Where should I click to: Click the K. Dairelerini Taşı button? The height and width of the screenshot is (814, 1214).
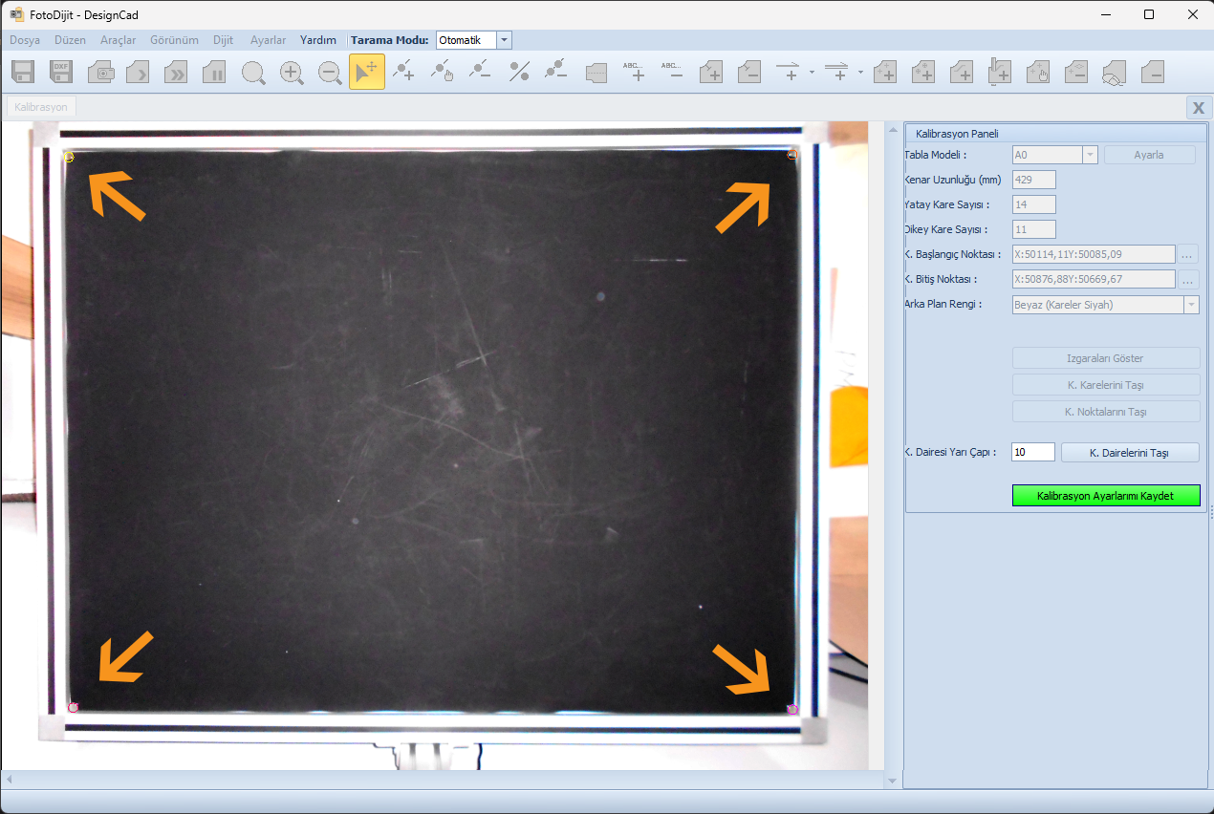click(x=1129, y=453)
